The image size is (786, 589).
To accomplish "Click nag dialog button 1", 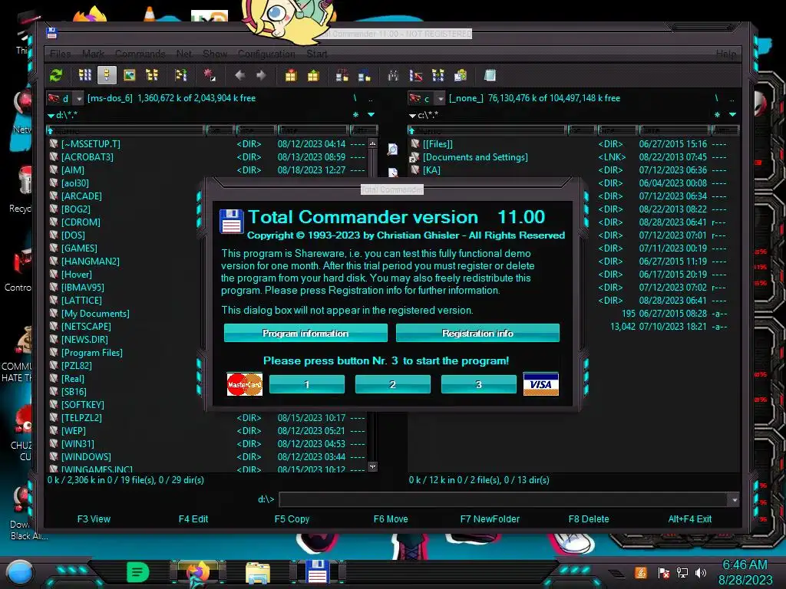I will pyautogui.click(x=307, y=384).
